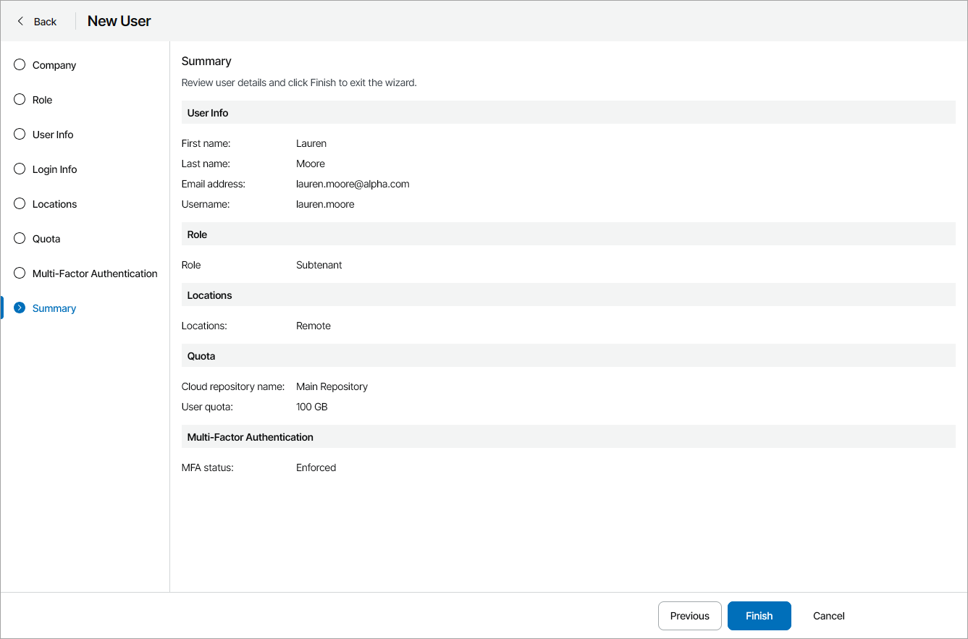Select the Role step radio circle
Image resolution: width=968 pixels, height=639 pixels.
[20, 100]
